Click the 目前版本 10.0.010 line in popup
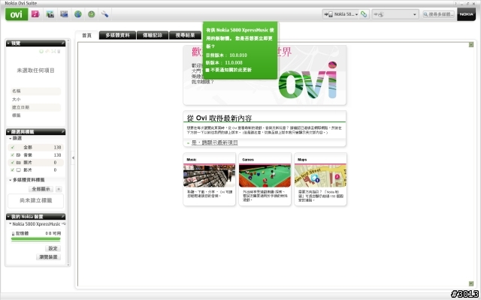This screenshot has width=481, height=300. pos(226,55)
